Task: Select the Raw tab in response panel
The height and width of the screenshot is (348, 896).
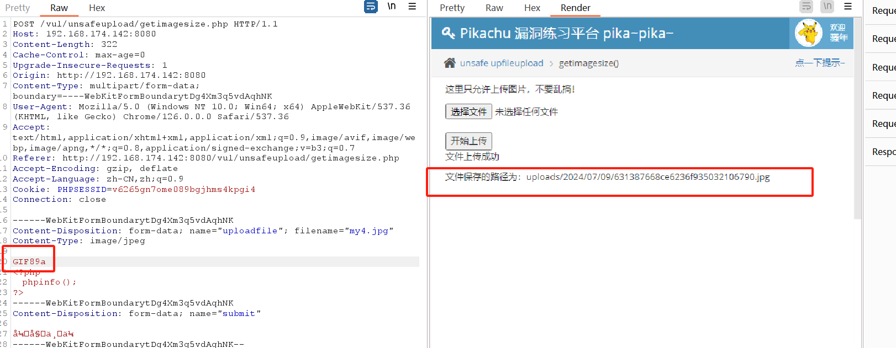Action: (494, 8)
